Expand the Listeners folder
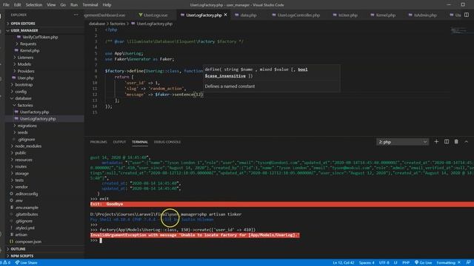 (x=25, y=58)
